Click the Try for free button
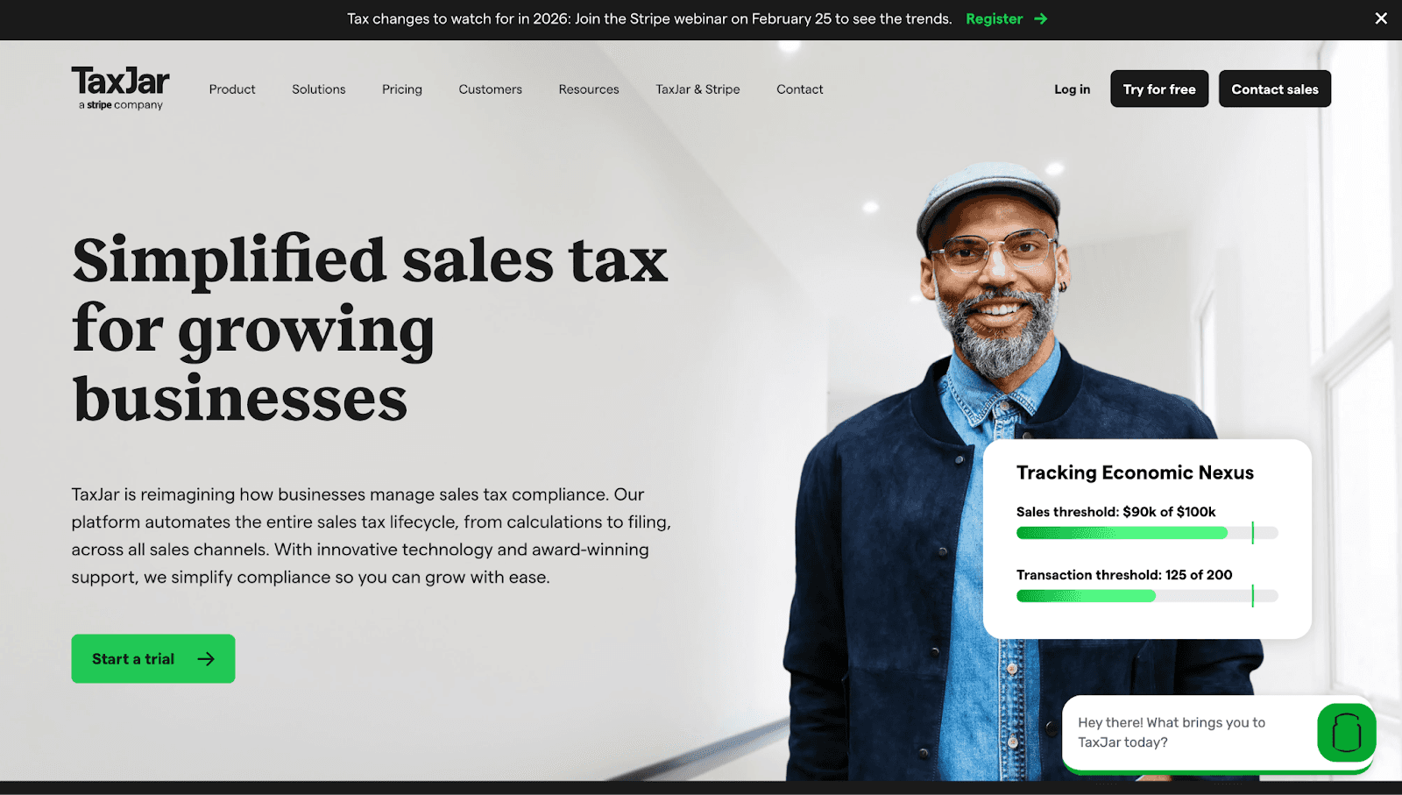This screenshot has height=795, width=1402. 1159,89
